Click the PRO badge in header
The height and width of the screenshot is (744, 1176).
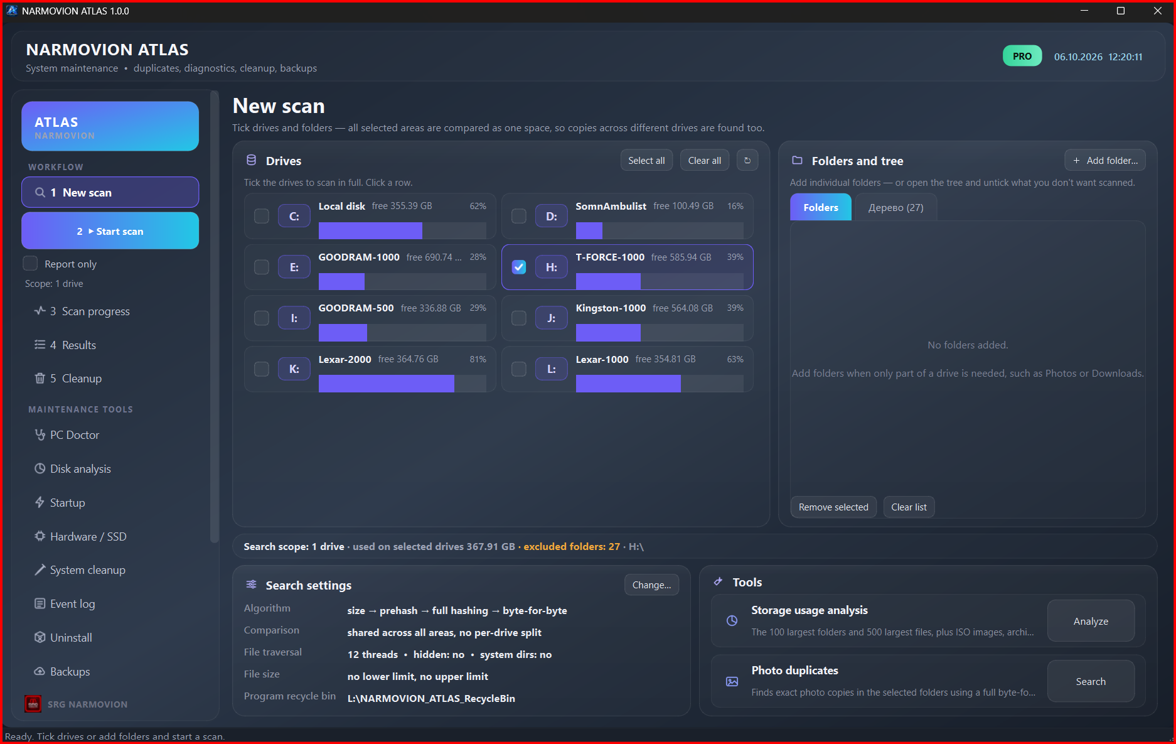[x=1022, y=56]
